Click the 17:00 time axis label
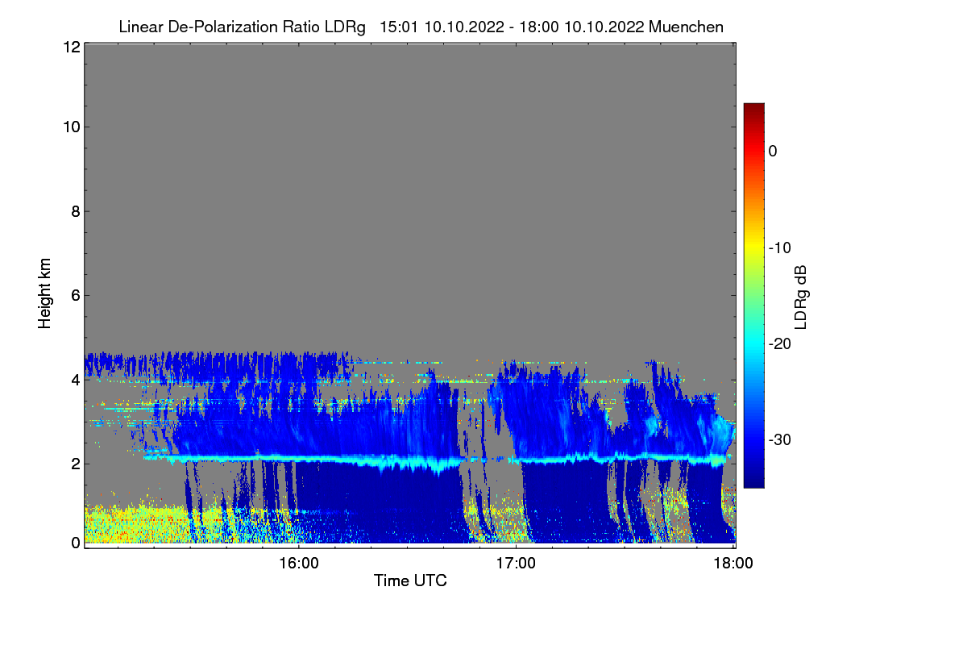The height and width of the screenshot is (645, 967). pyautogui.click(x=516, y=564)
